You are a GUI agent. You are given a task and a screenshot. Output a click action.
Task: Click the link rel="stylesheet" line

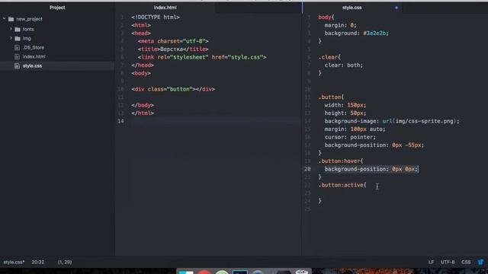tap(202, 57)
